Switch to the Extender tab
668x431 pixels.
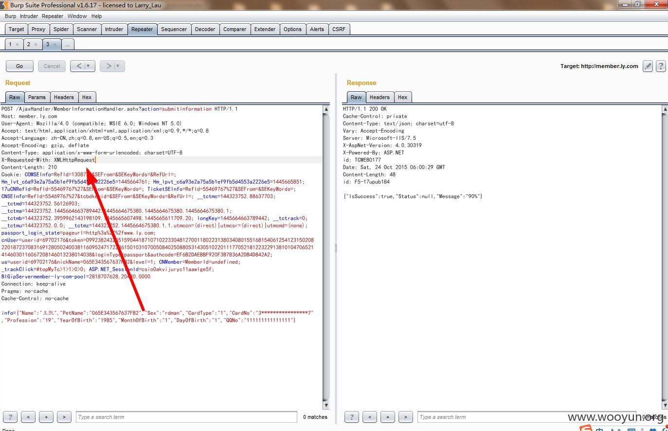tap(265, 29)
